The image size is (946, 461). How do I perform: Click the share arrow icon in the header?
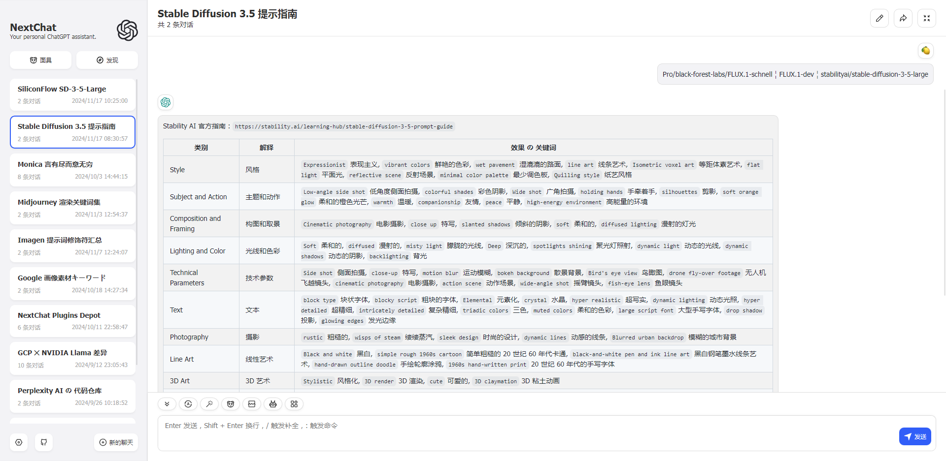coord(903,18)
